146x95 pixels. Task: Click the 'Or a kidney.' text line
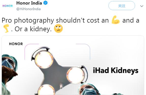tap(33, 29)
